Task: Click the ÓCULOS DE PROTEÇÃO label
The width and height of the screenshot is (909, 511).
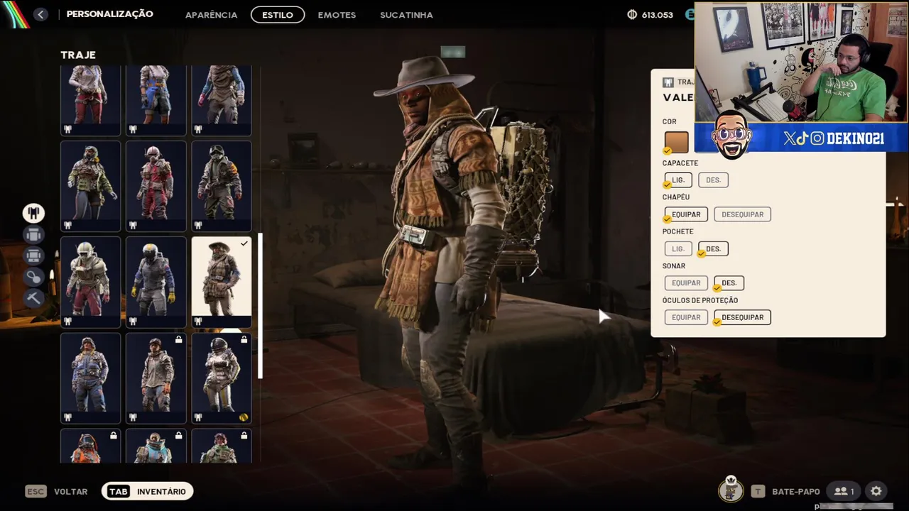Action: (700, 300)
